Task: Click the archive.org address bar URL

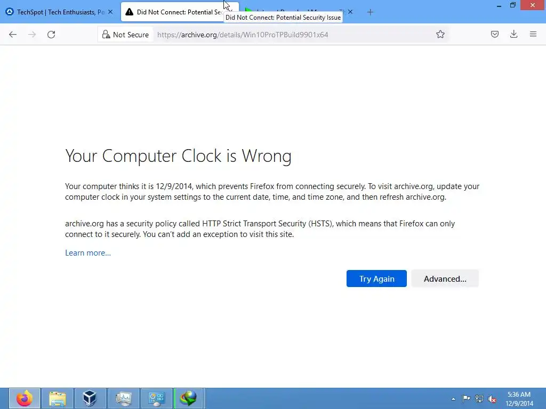Action: pyautogui.click(x=243, y=35)
